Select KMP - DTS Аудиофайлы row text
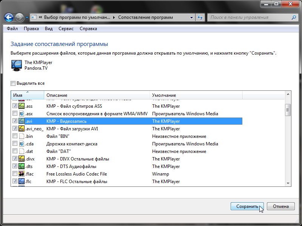This screenshot has width=302, height=226. [71, 166]
